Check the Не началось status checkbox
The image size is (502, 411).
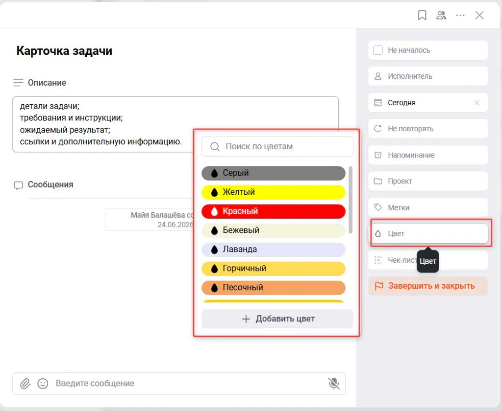click(x=378, y=50)
